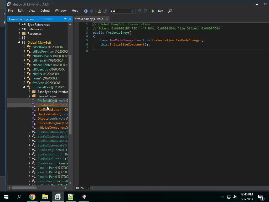
Task: Click the ctlBuyPremium class icon
Action: pos(29,51)
